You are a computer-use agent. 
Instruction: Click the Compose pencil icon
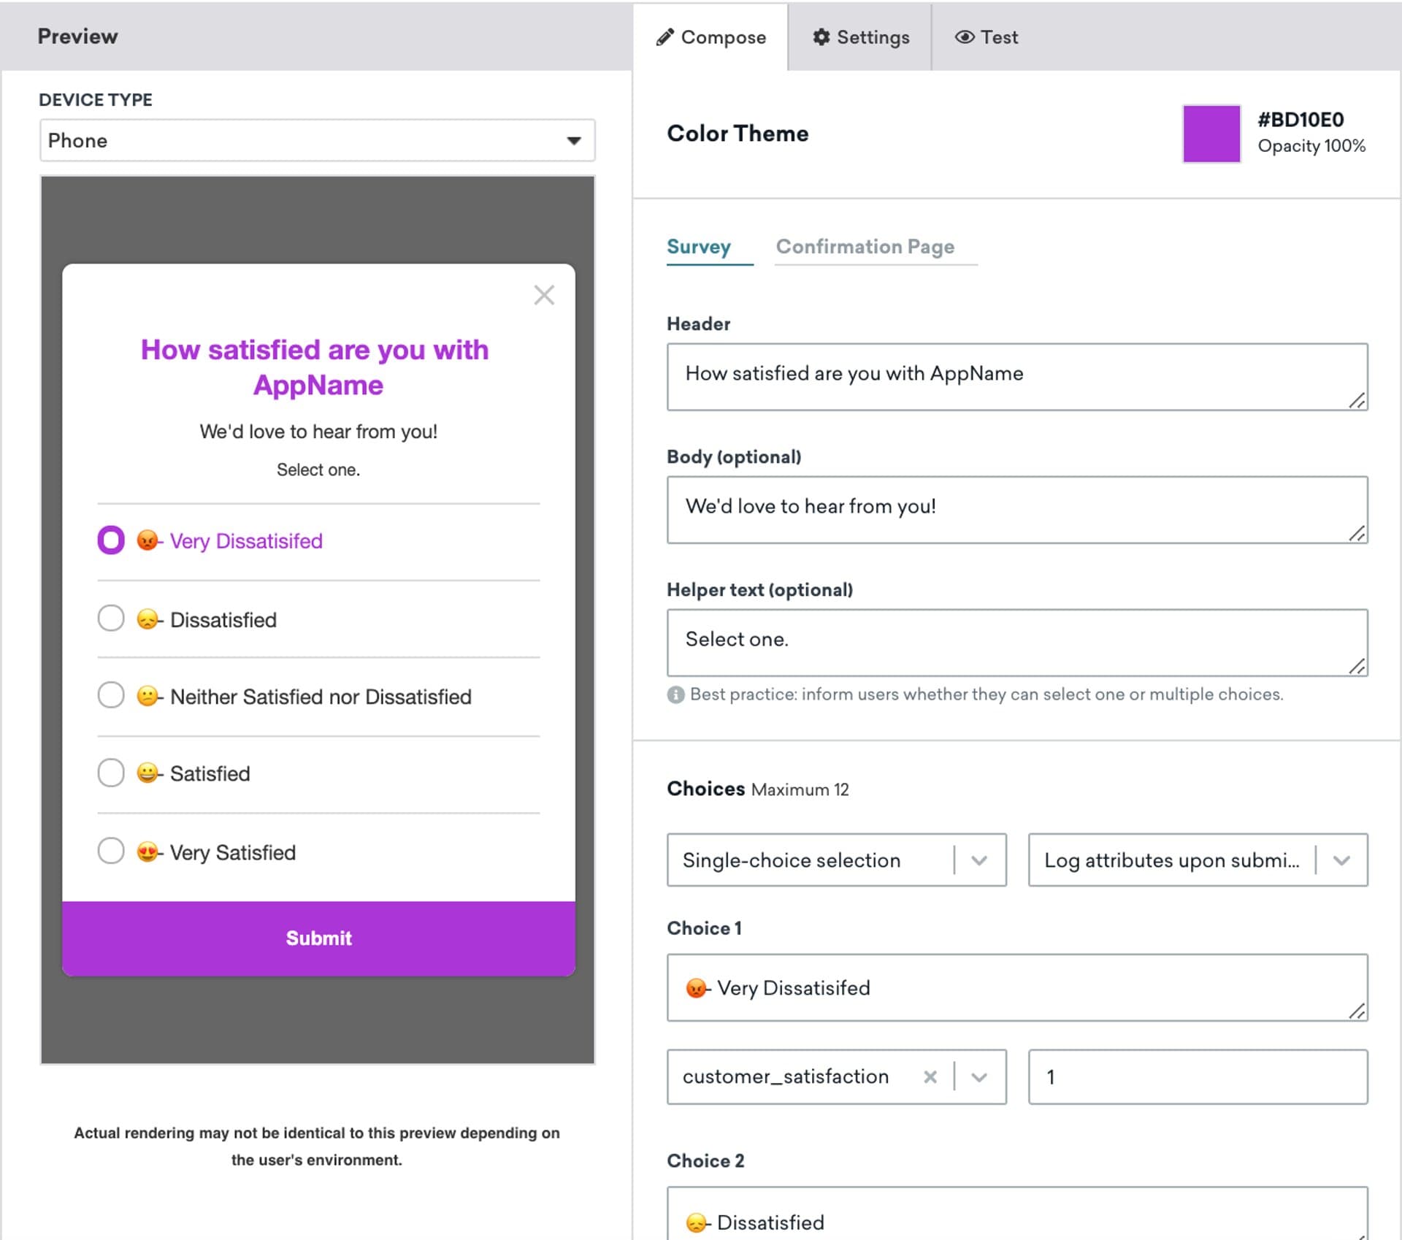pyautogui.click(x=667, y=37)
